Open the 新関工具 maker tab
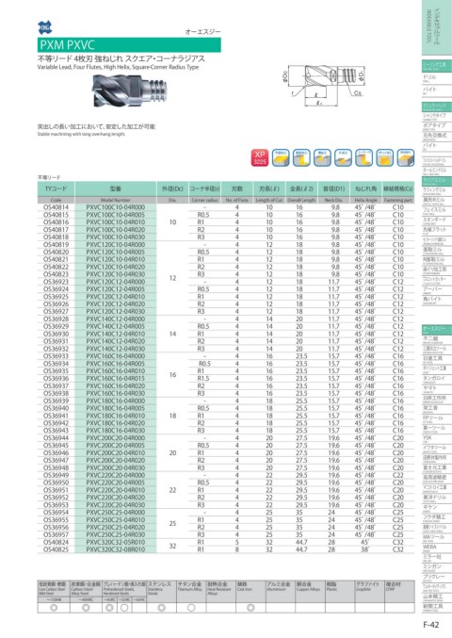 (437, 607)
